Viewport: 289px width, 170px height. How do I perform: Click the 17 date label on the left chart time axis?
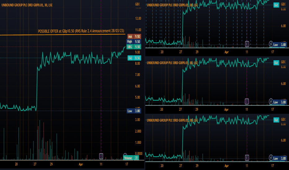pyautogui.click(x=127, y=164)
